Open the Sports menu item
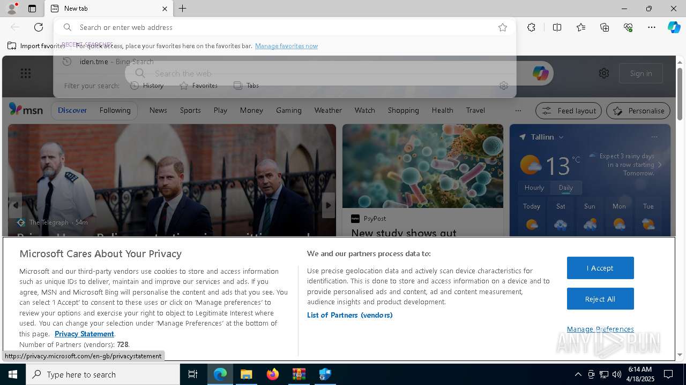The height and width of the screenshot is (385, 686). [190, 110]
